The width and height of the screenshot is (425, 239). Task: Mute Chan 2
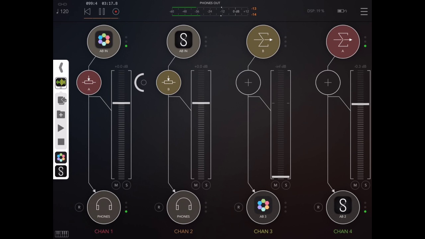(x=196, y=185)
